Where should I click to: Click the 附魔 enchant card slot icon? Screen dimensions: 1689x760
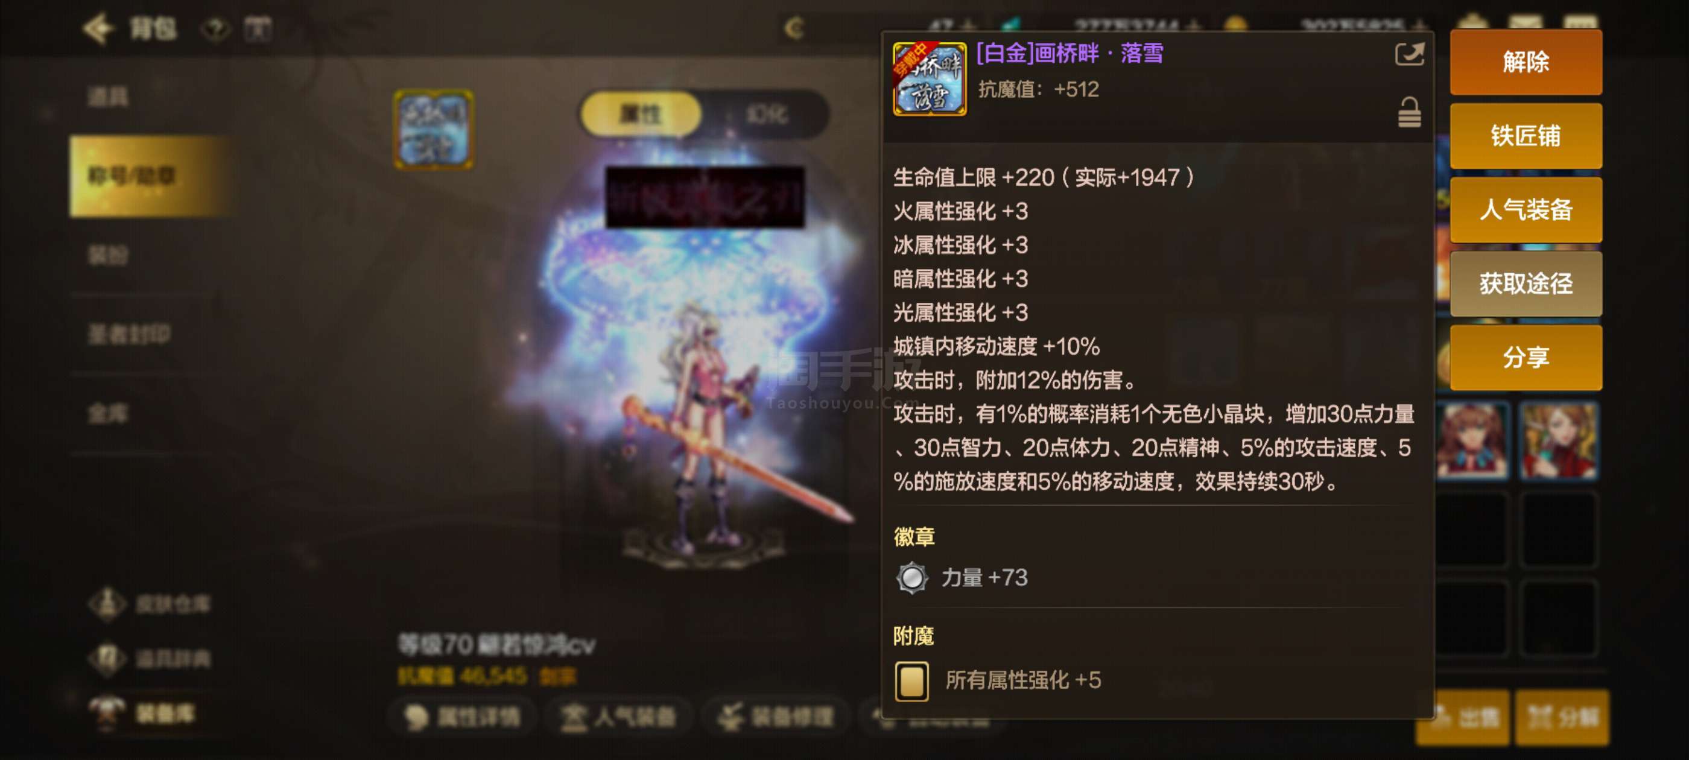[911, 680]
